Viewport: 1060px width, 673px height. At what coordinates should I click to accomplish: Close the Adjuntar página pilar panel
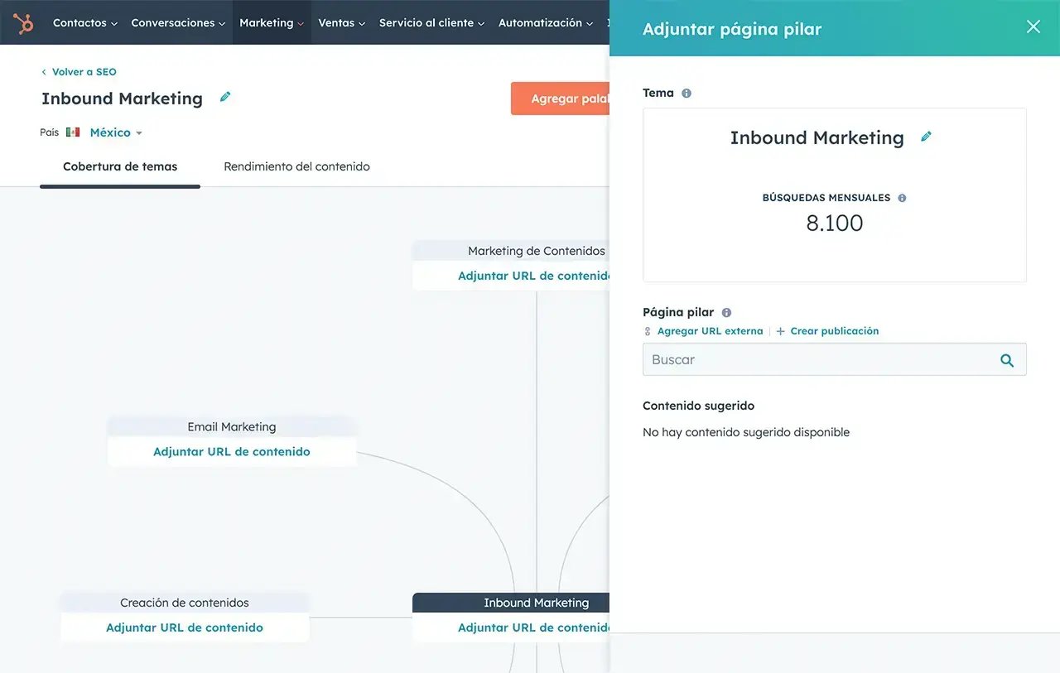coord(1033,26)
